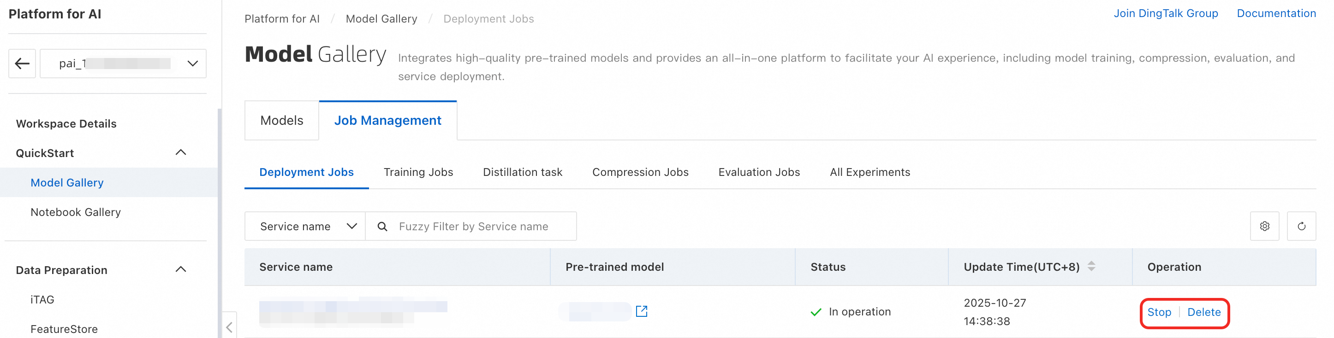Sort by Update Time column arrows
Image resolution: width=1334 pixels, height=338 pixels.
tap(1091, 266)
